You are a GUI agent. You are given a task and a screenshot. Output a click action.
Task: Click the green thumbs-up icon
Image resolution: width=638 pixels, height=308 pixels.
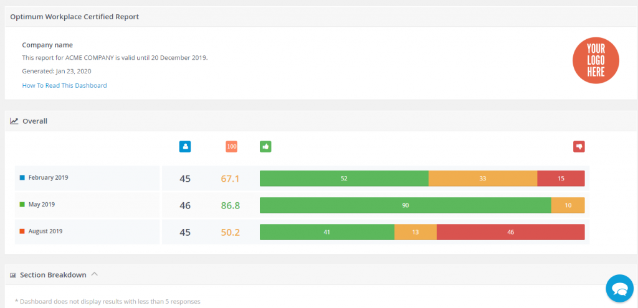coord(265,147)
